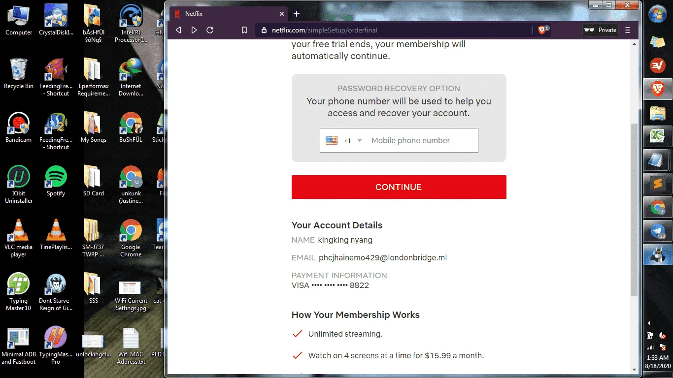673x378 pixels.
Task: Click How Your Membership Works heading
Action: (x=356, y=315)
